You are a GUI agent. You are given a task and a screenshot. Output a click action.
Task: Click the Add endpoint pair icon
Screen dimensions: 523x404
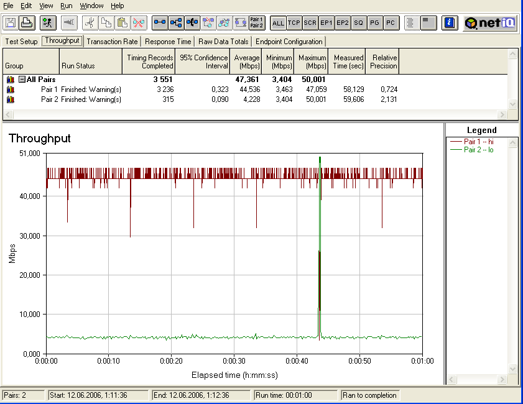tap(160, 22)
